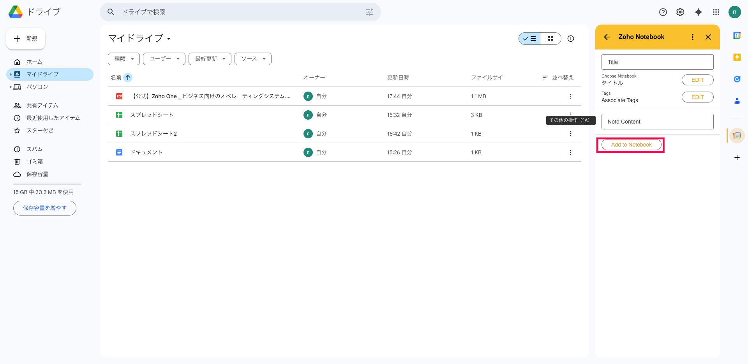Switch to list layout view

point(529,39)
